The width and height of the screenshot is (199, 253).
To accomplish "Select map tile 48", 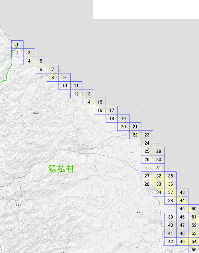I will (182, 233).
